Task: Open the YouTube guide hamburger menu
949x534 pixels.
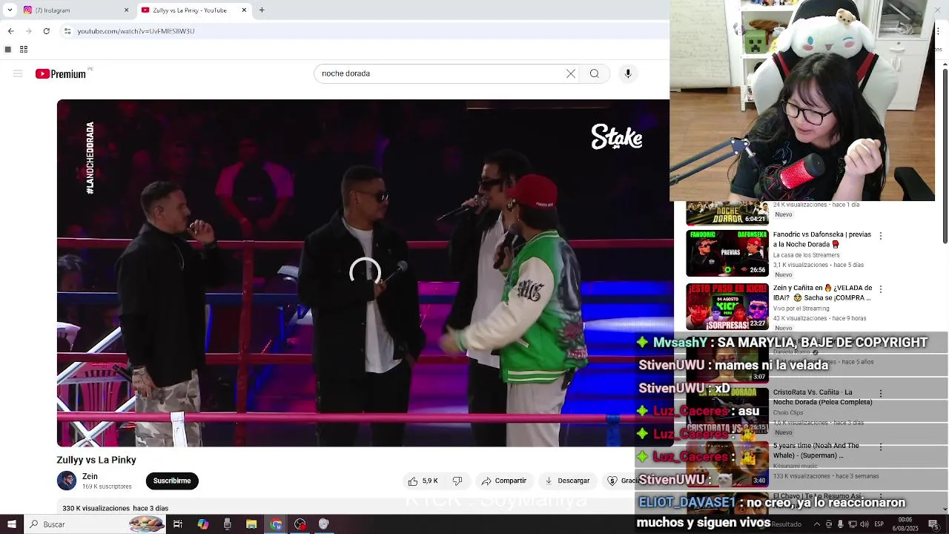Action: (x=18, y=73)
